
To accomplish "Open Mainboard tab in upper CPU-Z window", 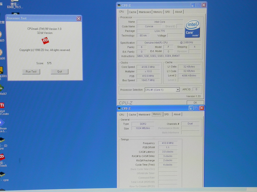I will [x=145, y=12].
